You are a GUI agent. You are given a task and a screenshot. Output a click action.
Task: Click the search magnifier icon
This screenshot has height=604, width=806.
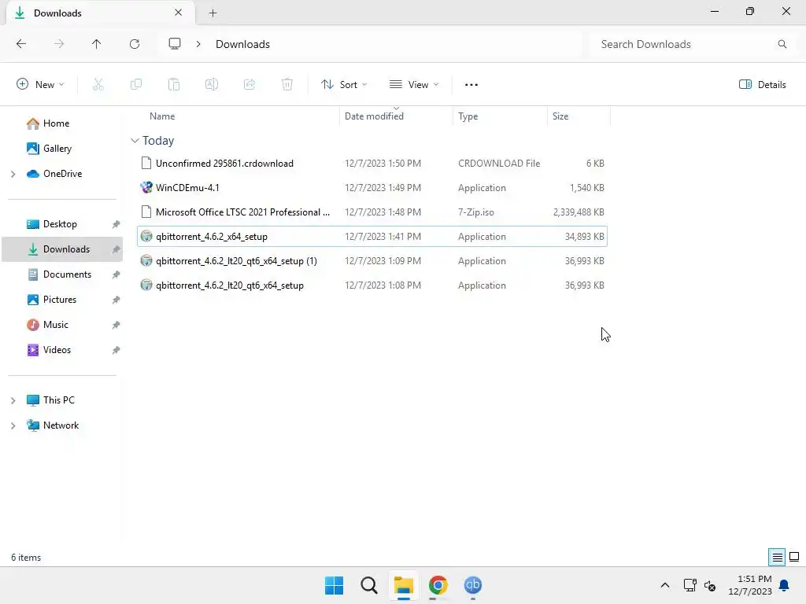782,44
